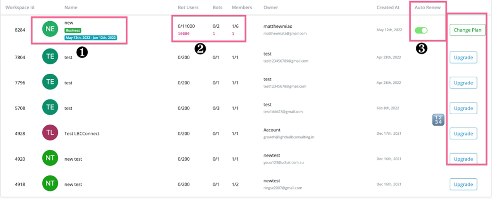Click the TE avatar for workspace 7796
Image resolution: width=492 pixels, height=199 pixels.
pyautogui.click(x=50, y=82)
